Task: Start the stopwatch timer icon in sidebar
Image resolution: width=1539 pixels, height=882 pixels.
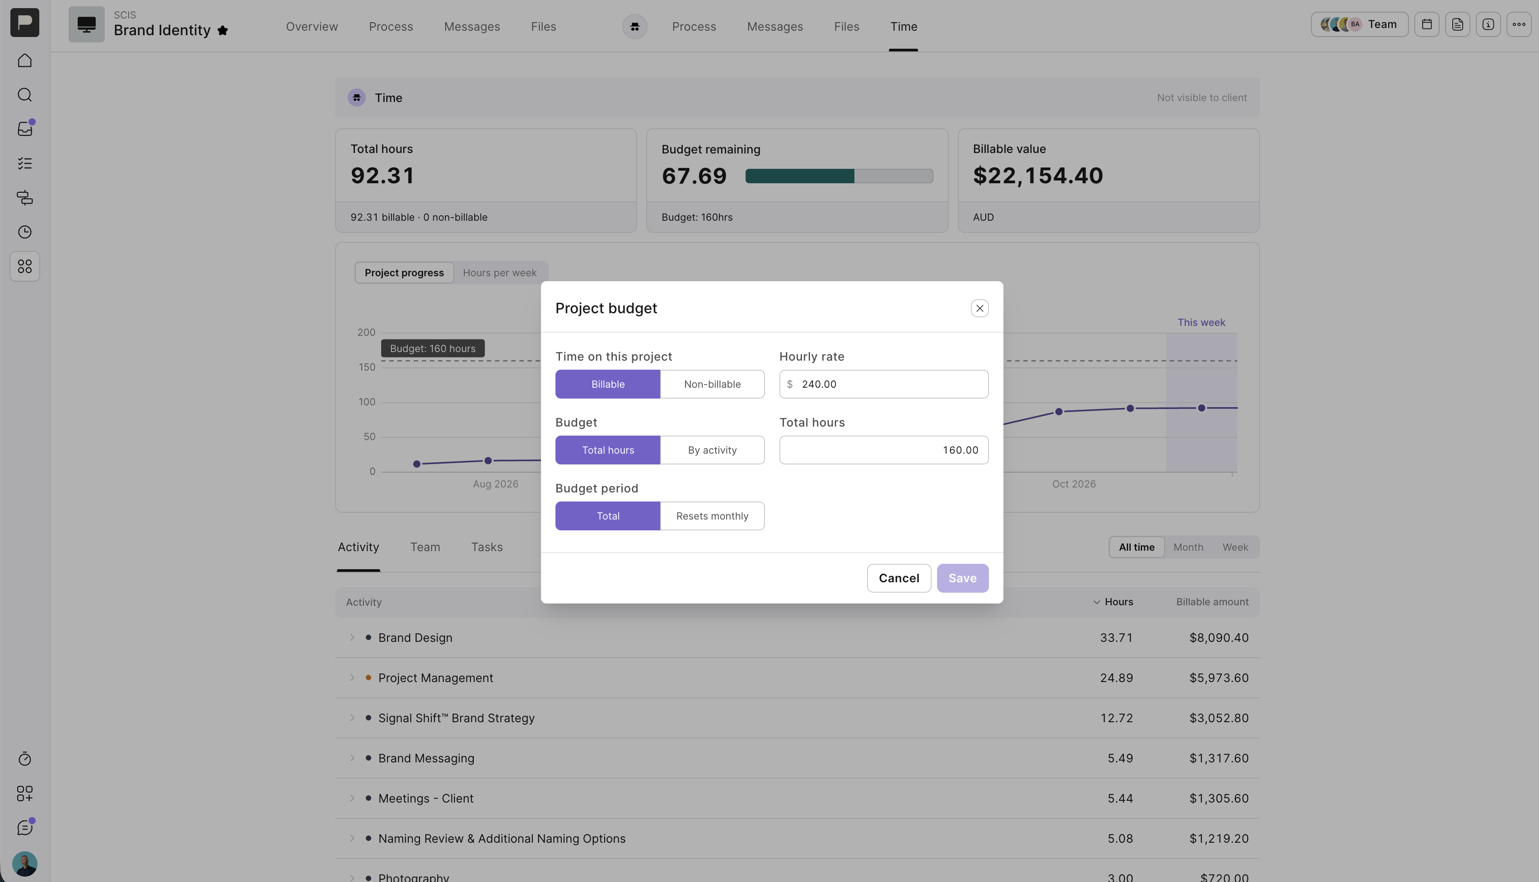Action: 25,759
